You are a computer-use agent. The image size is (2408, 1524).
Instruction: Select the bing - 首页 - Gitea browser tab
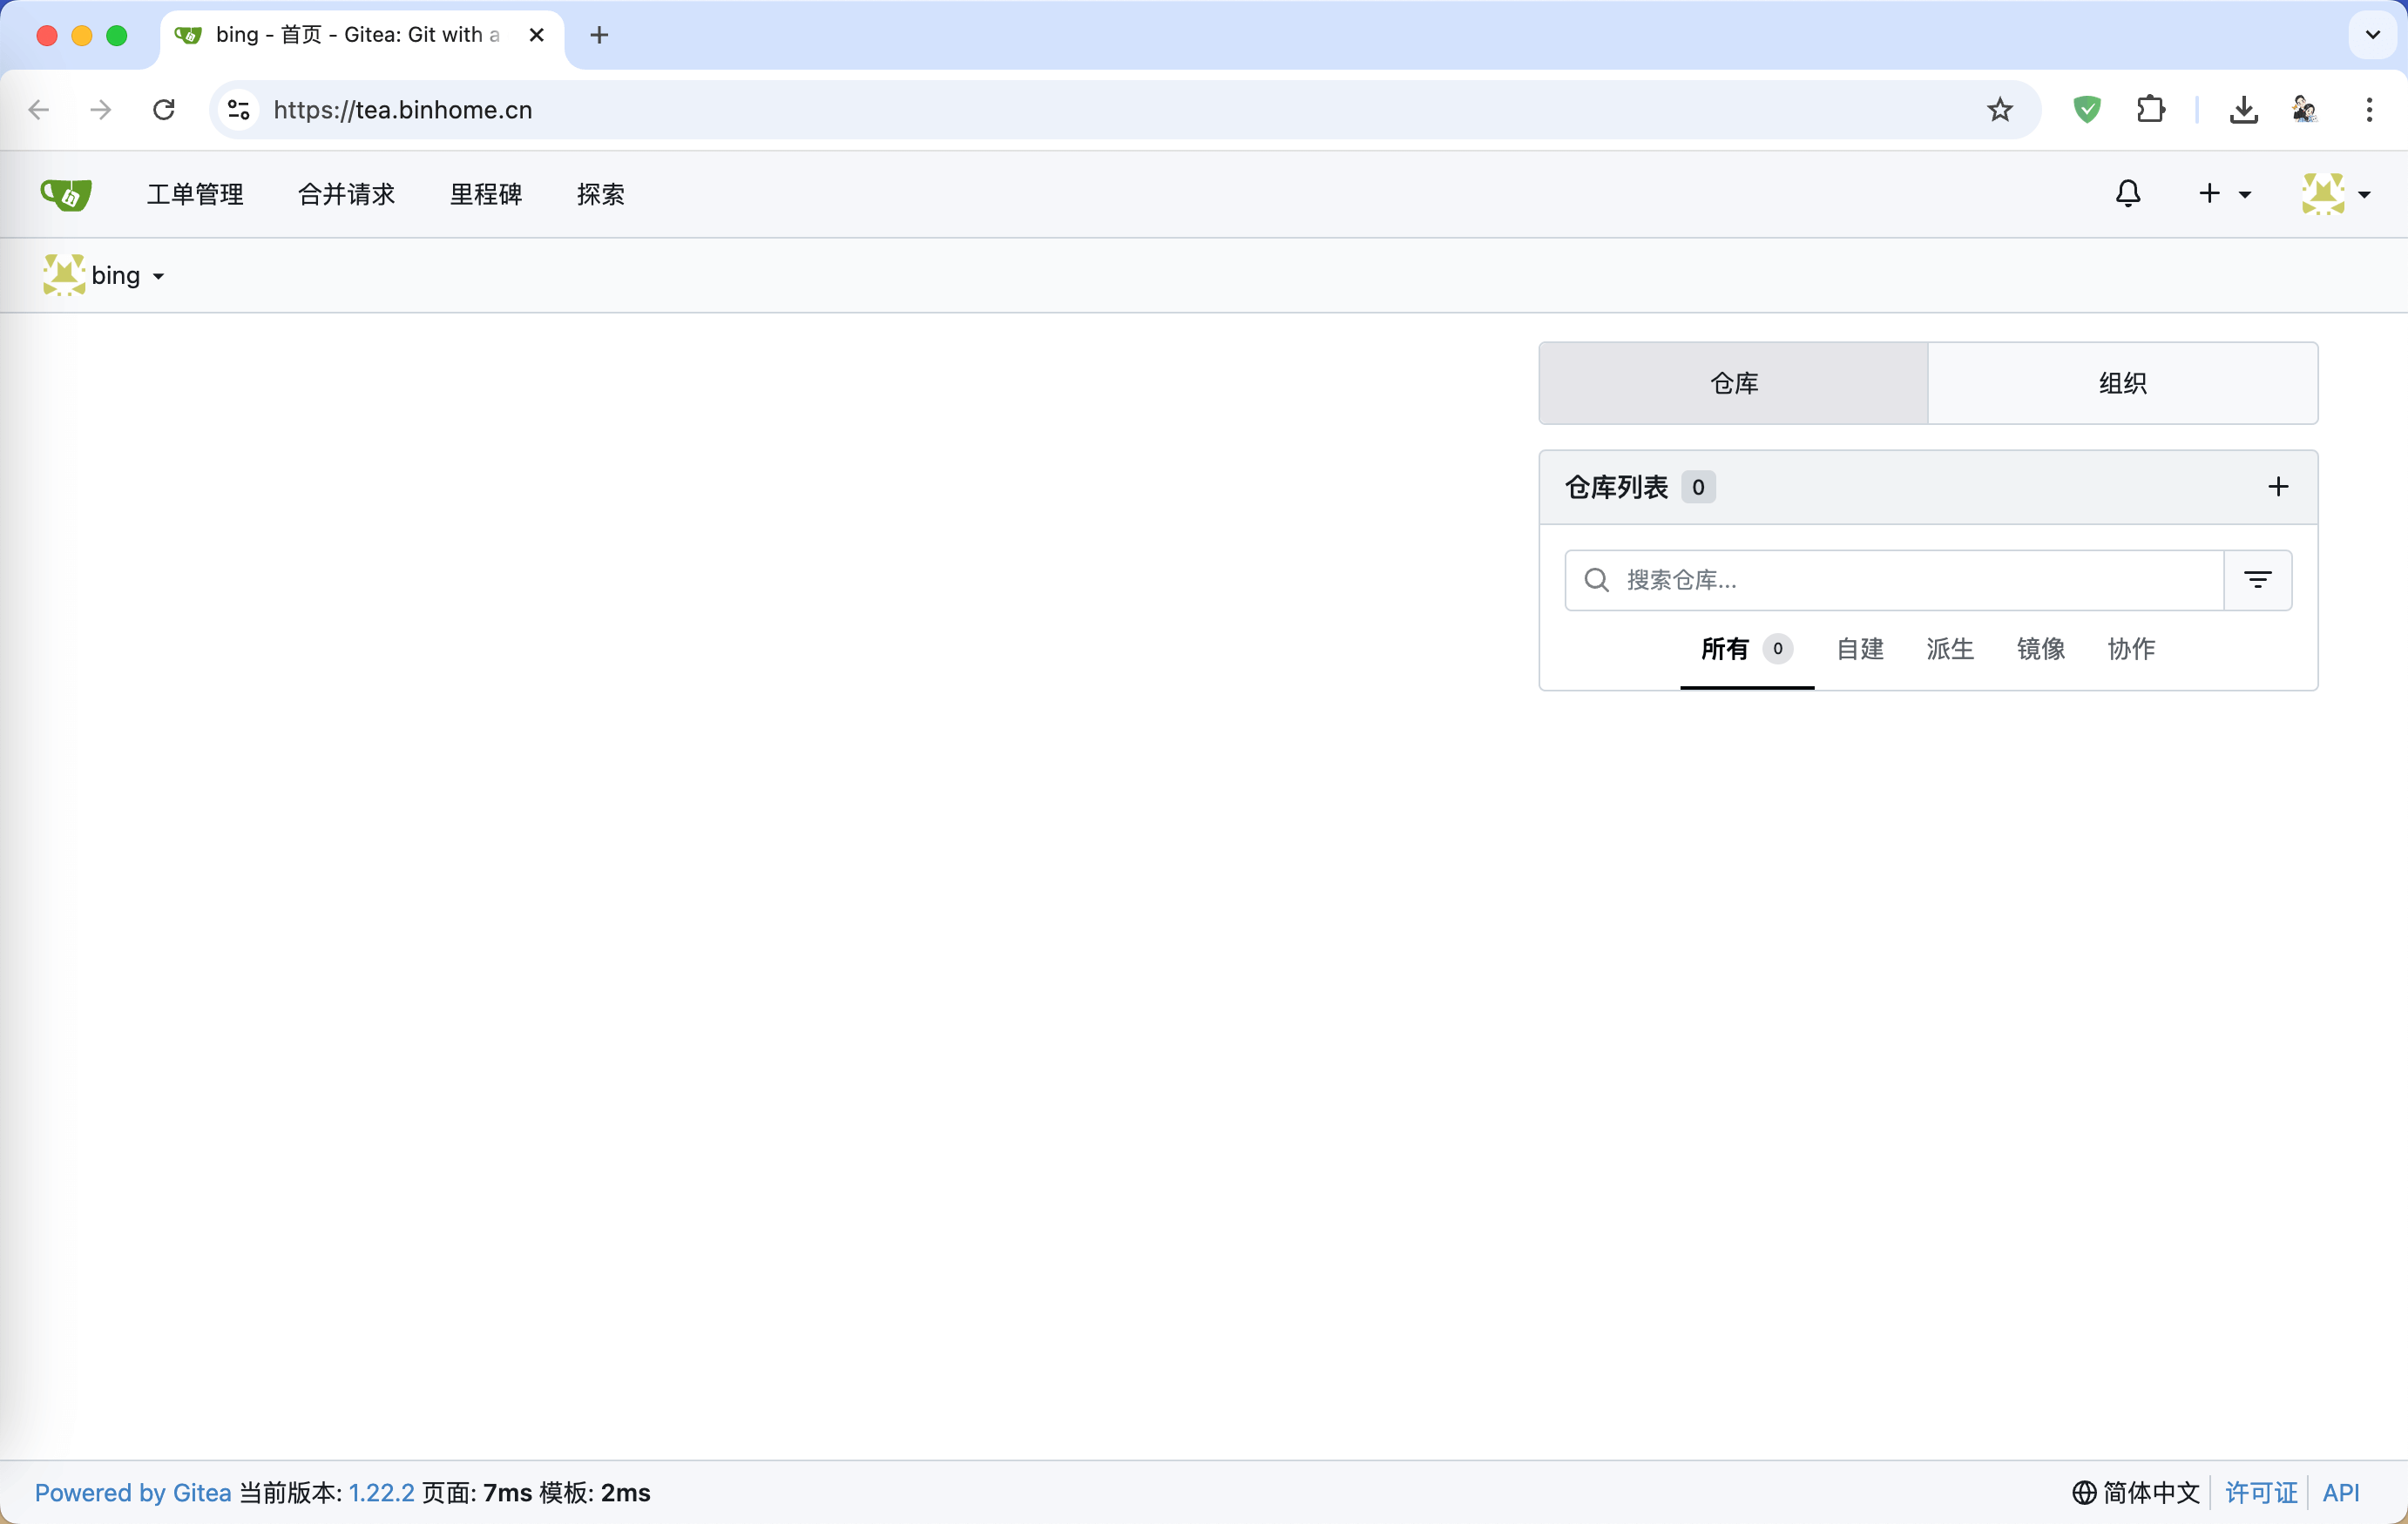click(362, 35)
